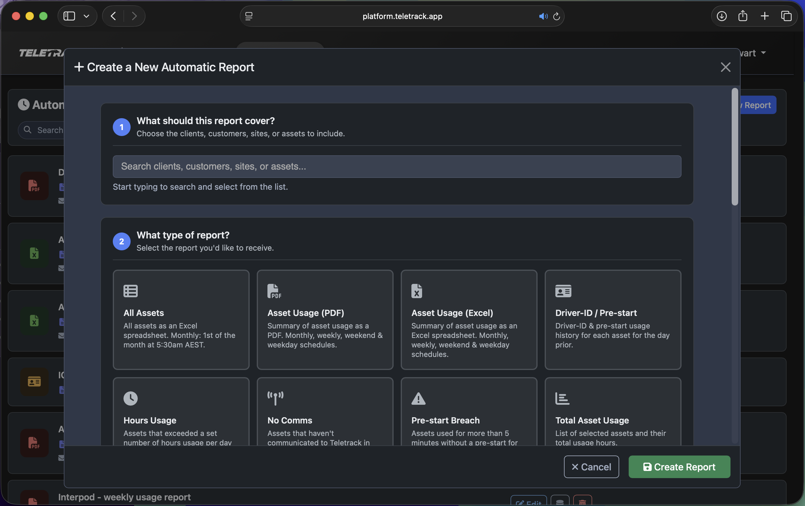
Task: Click the Safari share icon
Action: coord(742,16)
